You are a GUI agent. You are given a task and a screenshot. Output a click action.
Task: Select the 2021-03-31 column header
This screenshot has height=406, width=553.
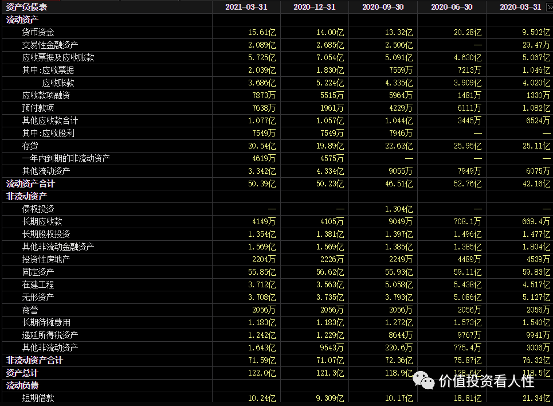246,7
